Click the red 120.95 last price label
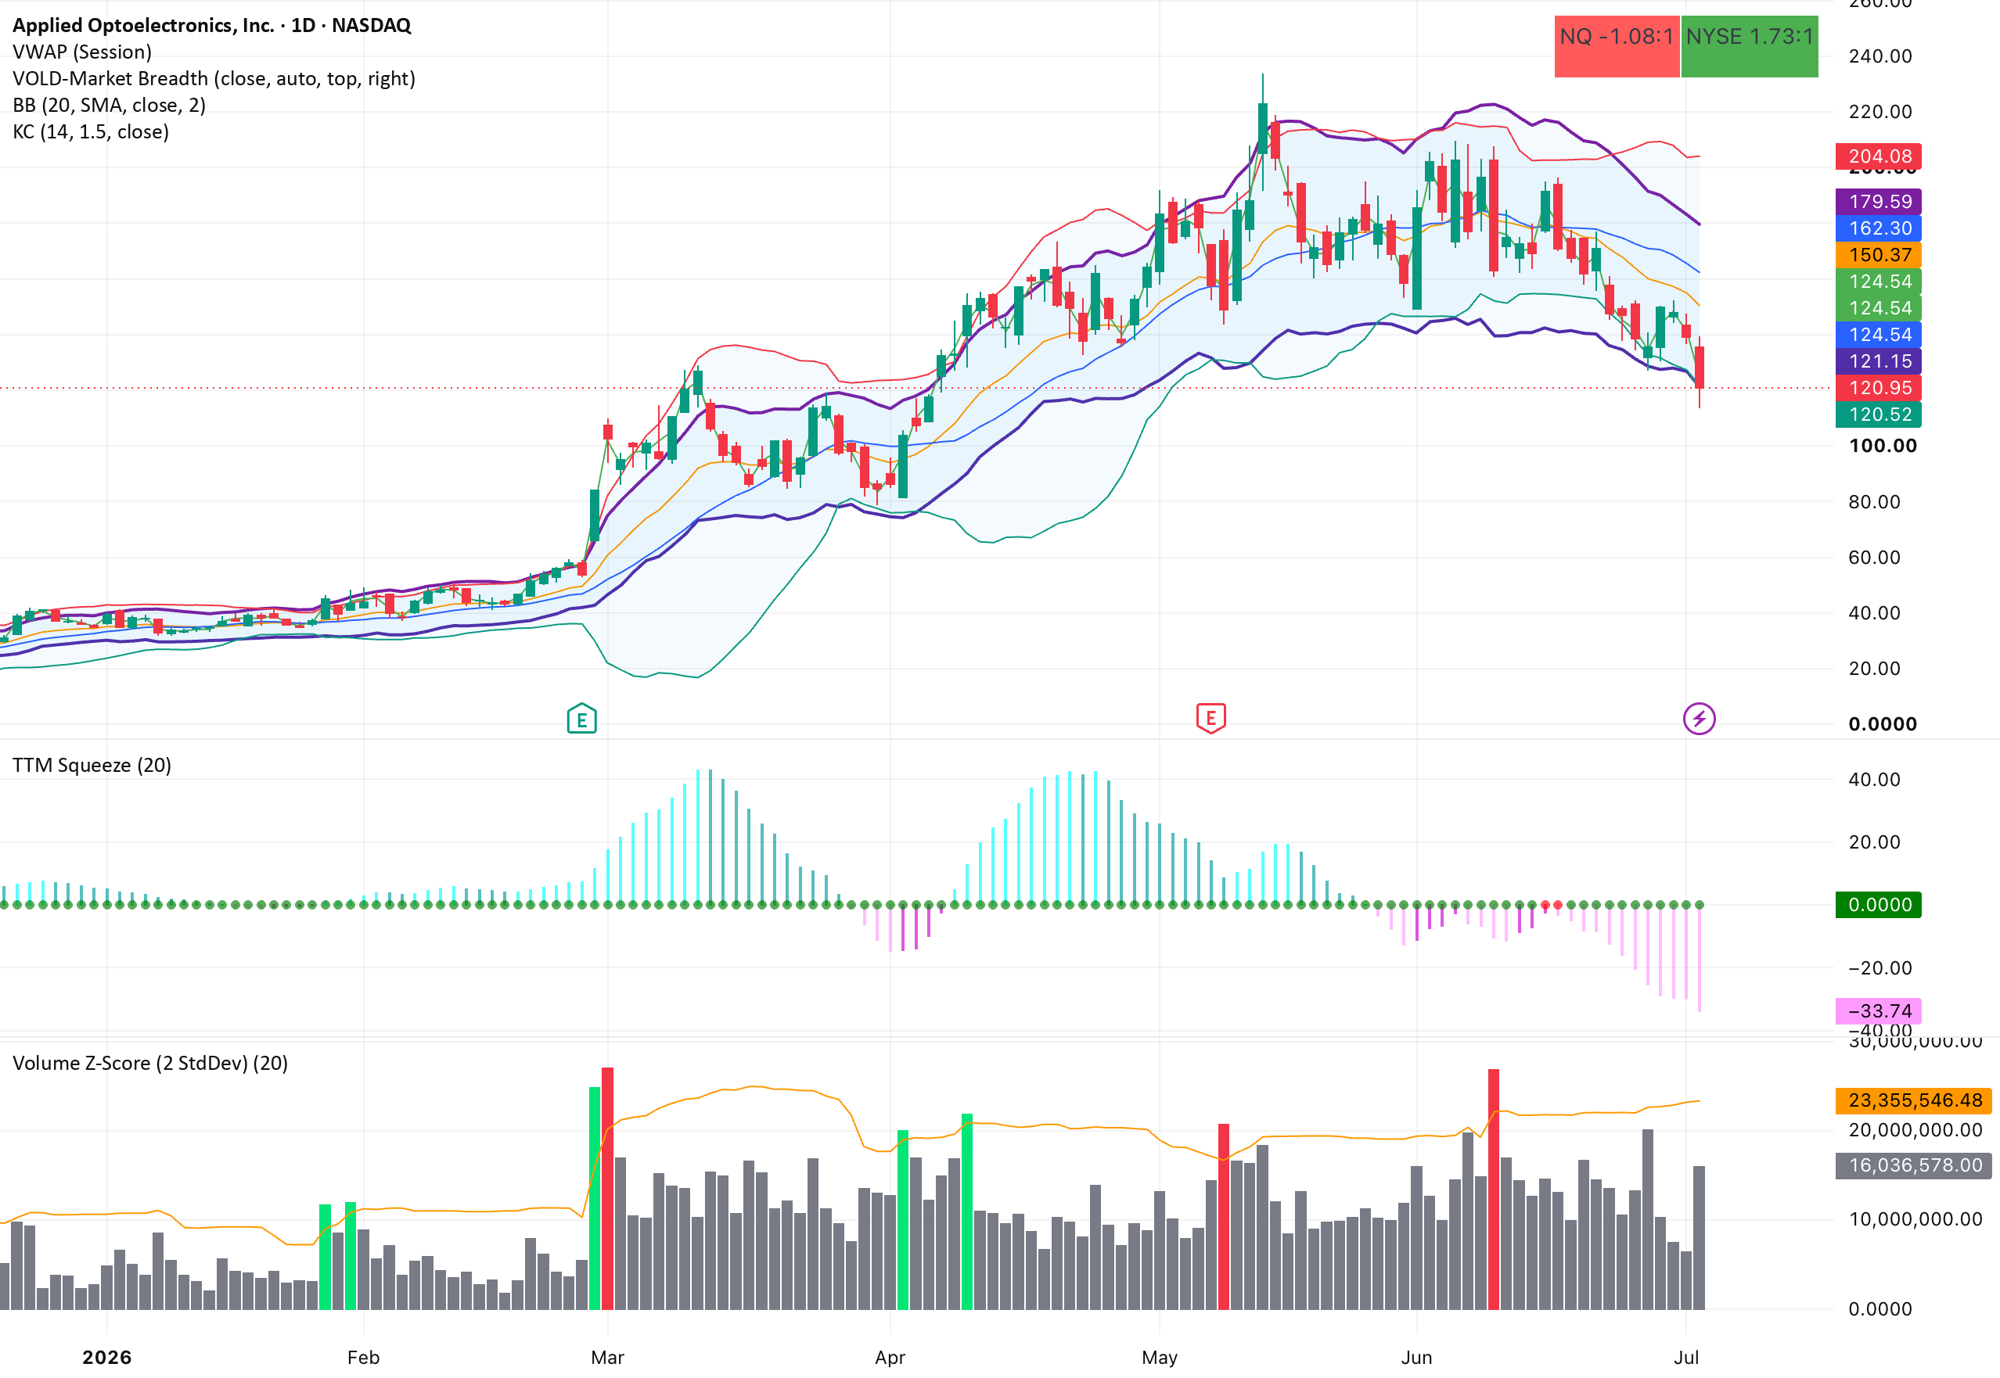The height and width of the screenshot is (1378, 2000). [1878, 388]
